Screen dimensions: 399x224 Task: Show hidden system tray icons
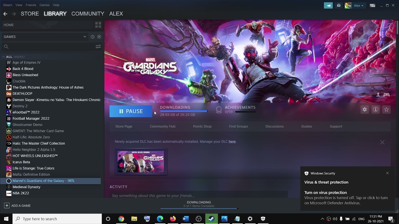tap(322, 219)
